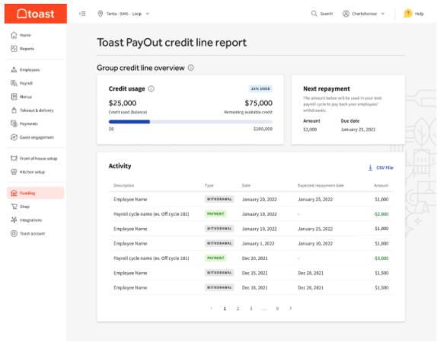Viewport: 440px width, 346px height.
Task: Click the Front of house setup icon
Action: coord(14,159)
